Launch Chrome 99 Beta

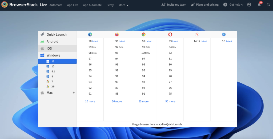coord(146,47)
